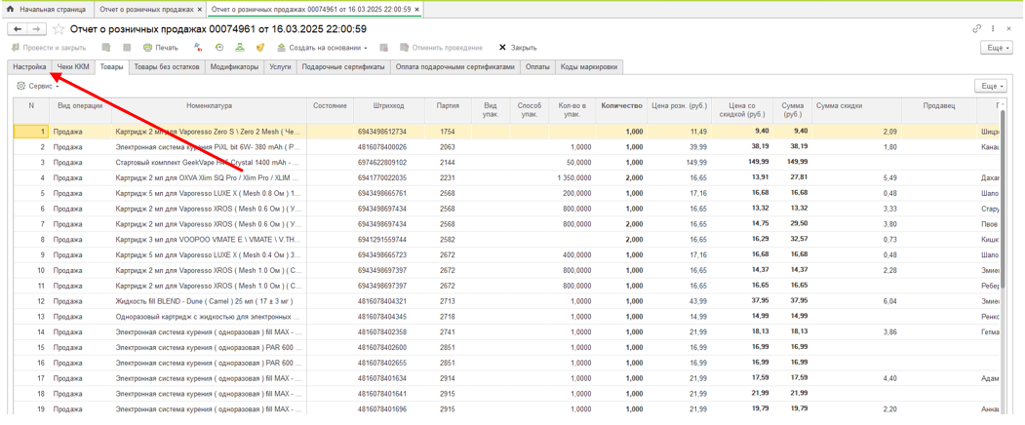Close the first Отчет о розничных продажах tab
Image resolution: width=1025 pixels, height=425 pixels.
pyautogui.click(x=200, y=10)
